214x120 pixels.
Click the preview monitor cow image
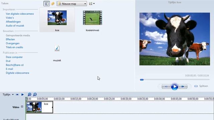[x=175, y=39]
